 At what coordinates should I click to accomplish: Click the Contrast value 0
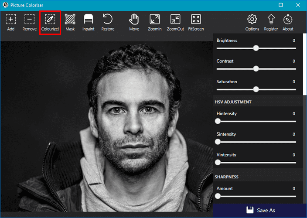point(294,61)
